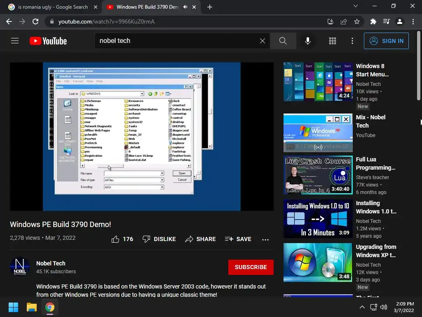Go forward in browser
The image size is (422, 317).
click(22, 21)
